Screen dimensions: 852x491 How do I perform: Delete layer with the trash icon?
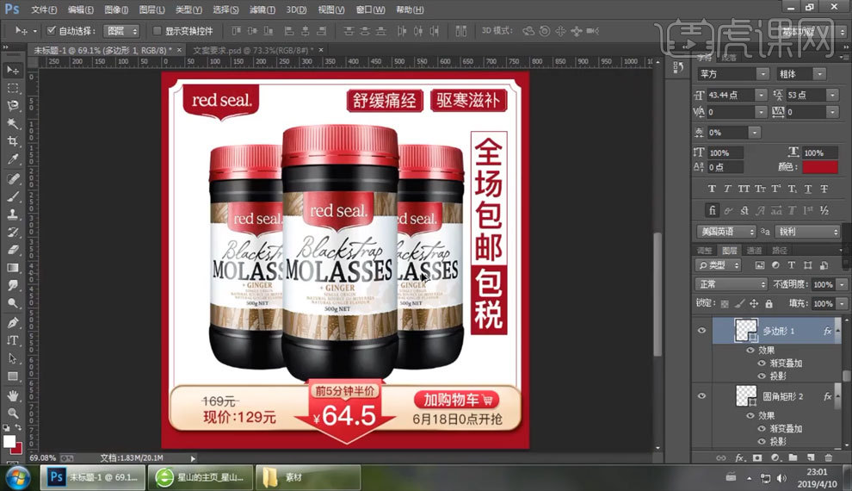point(828,457)
